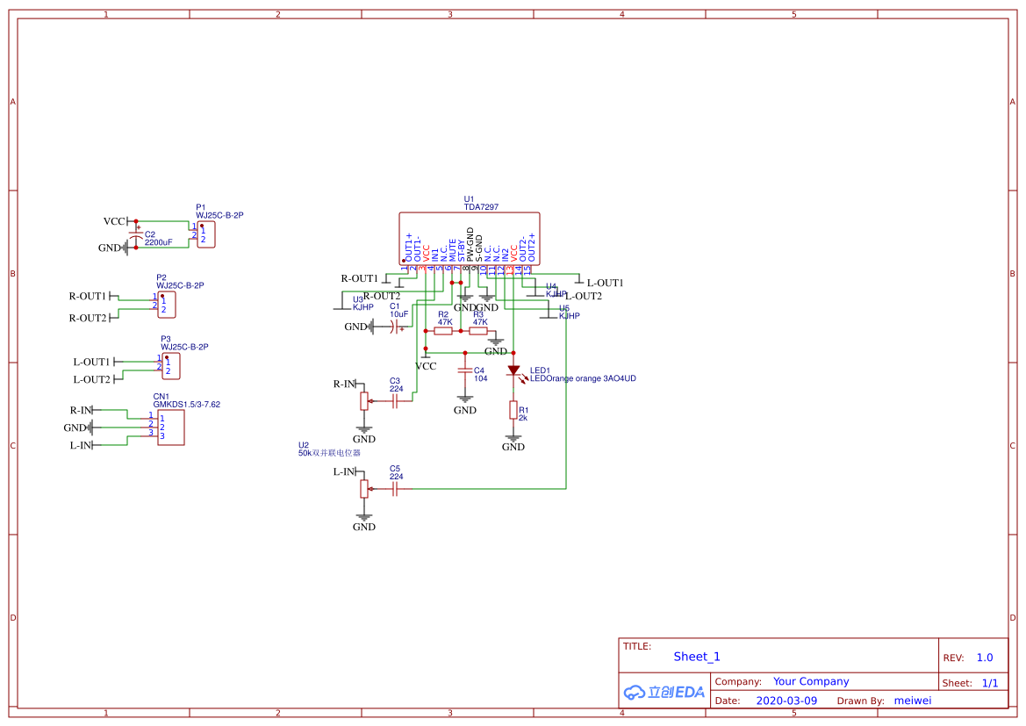Click the sheet number 1/1
Screen dimensions: 1026x726
[x=990, y=684]
